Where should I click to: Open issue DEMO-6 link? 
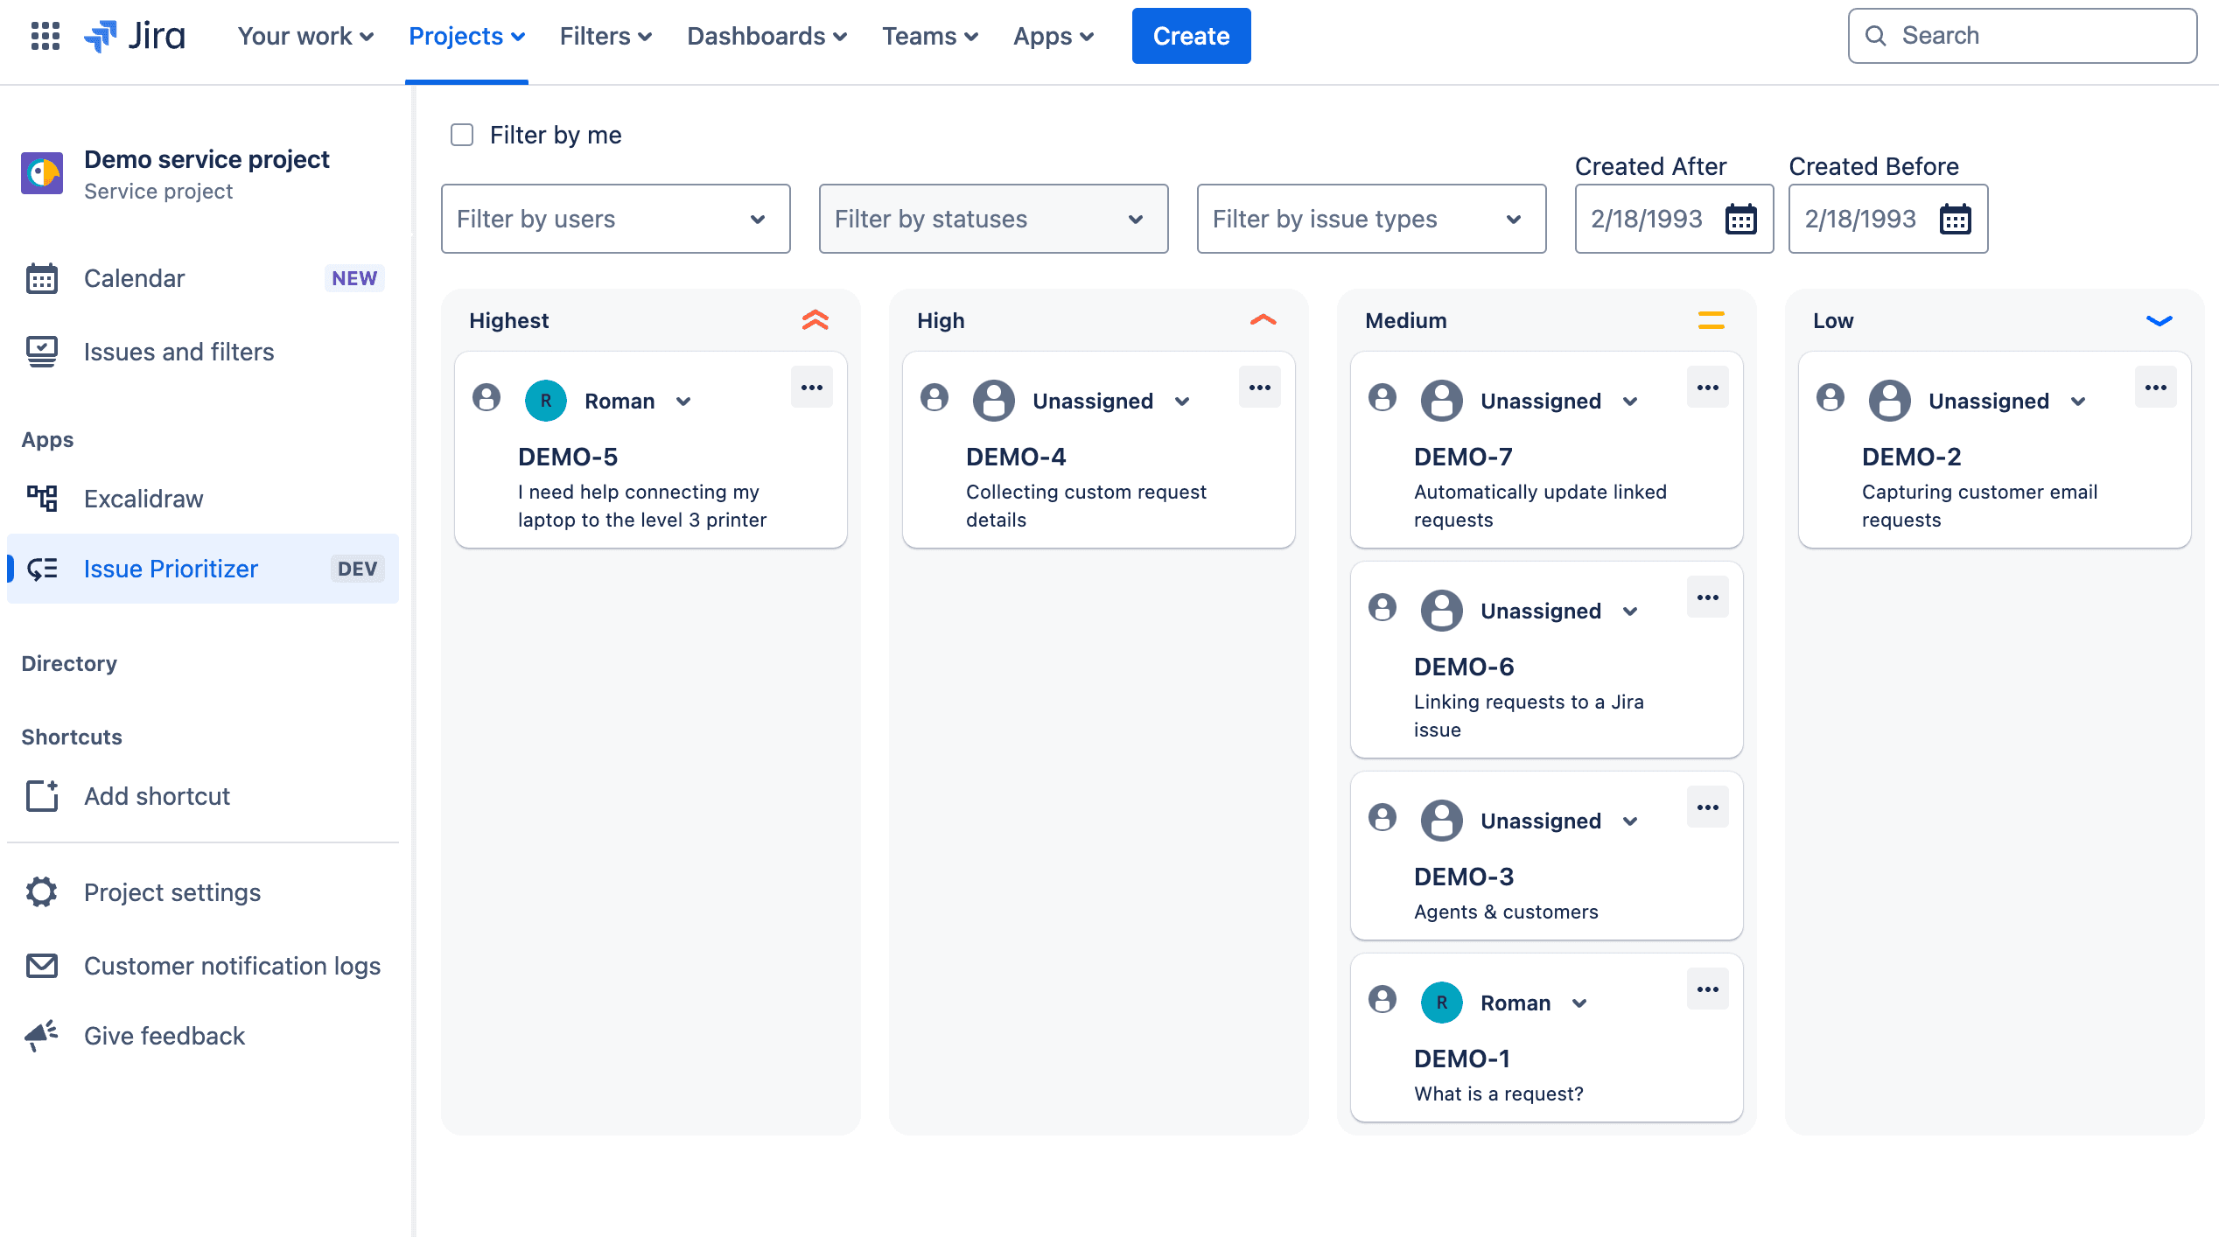pos(1464,667)
